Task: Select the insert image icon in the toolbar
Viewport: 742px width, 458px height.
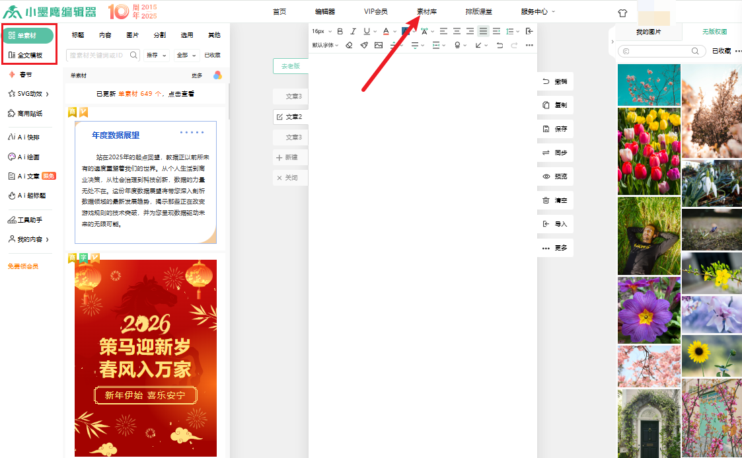Action: pos(378,45)
